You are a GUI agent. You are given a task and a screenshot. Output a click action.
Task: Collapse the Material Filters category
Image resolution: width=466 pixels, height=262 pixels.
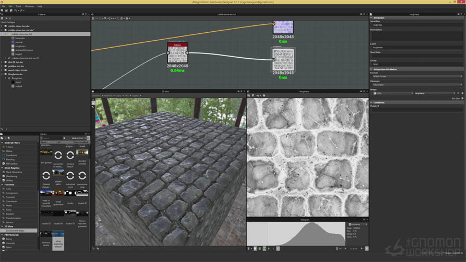2,143
